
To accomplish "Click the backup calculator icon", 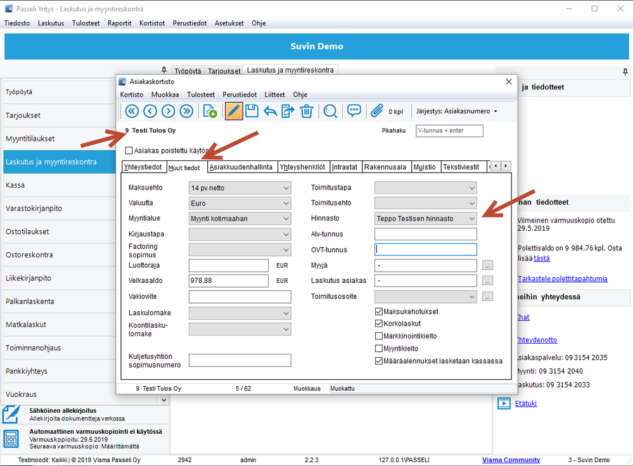I will [11, 439].
